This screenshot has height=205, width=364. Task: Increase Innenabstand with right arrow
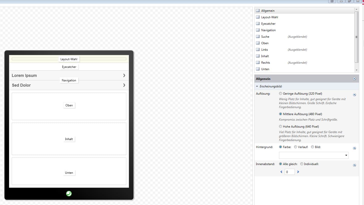tap(298, 172)
